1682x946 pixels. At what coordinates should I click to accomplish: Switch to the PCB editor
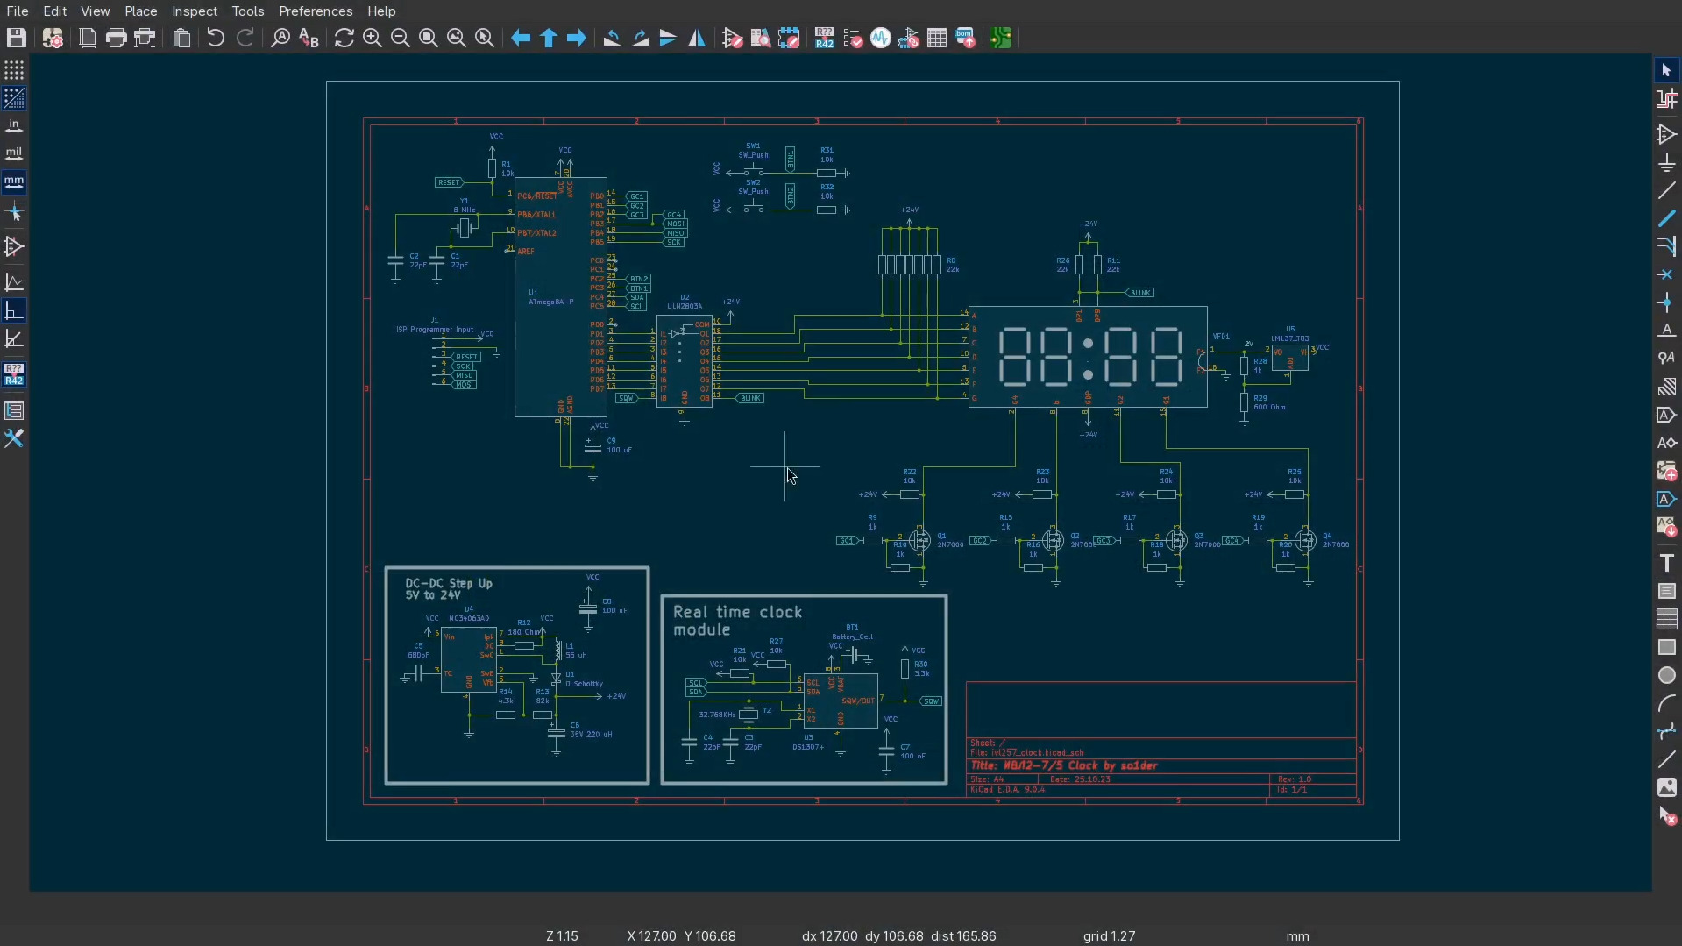[x=1002, y=38]
